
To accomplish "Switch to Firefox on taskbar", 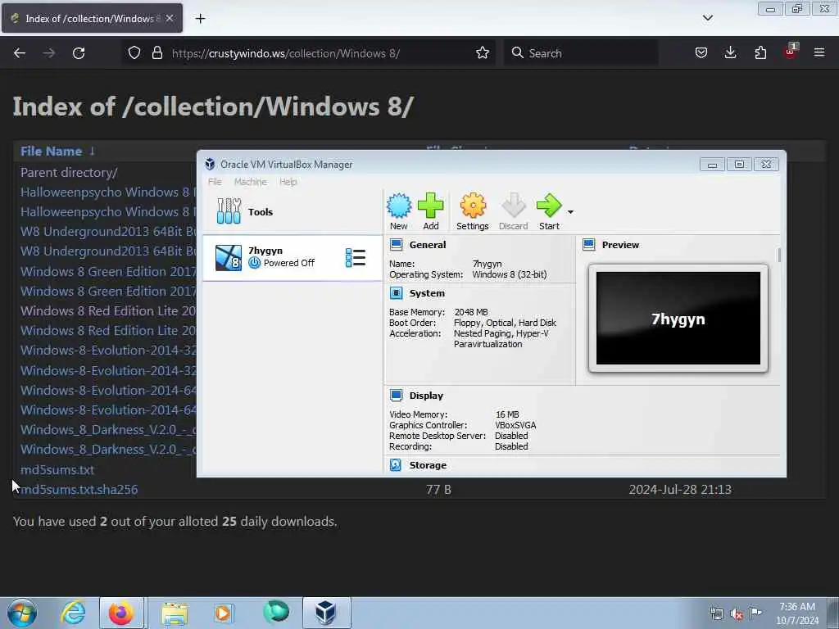I will (x=121, y=613).
